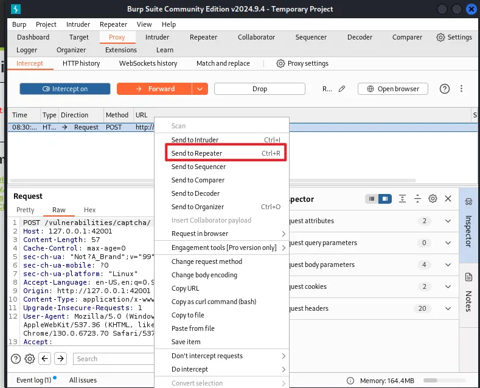This screenshot has height=388, width=480.
Task: Expand the Request body parameters section
Action: pyautogui.click(x=448, y=265)
